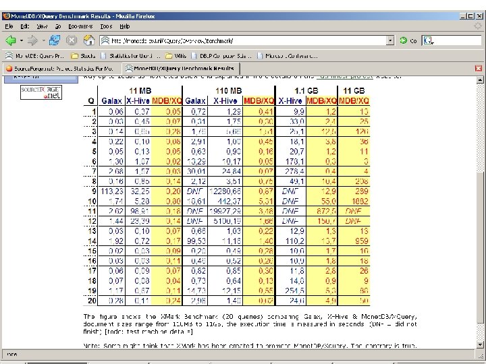The height and width of the screenshot is (364, 486).
Task: Open the Help menu
Action: 125,26
